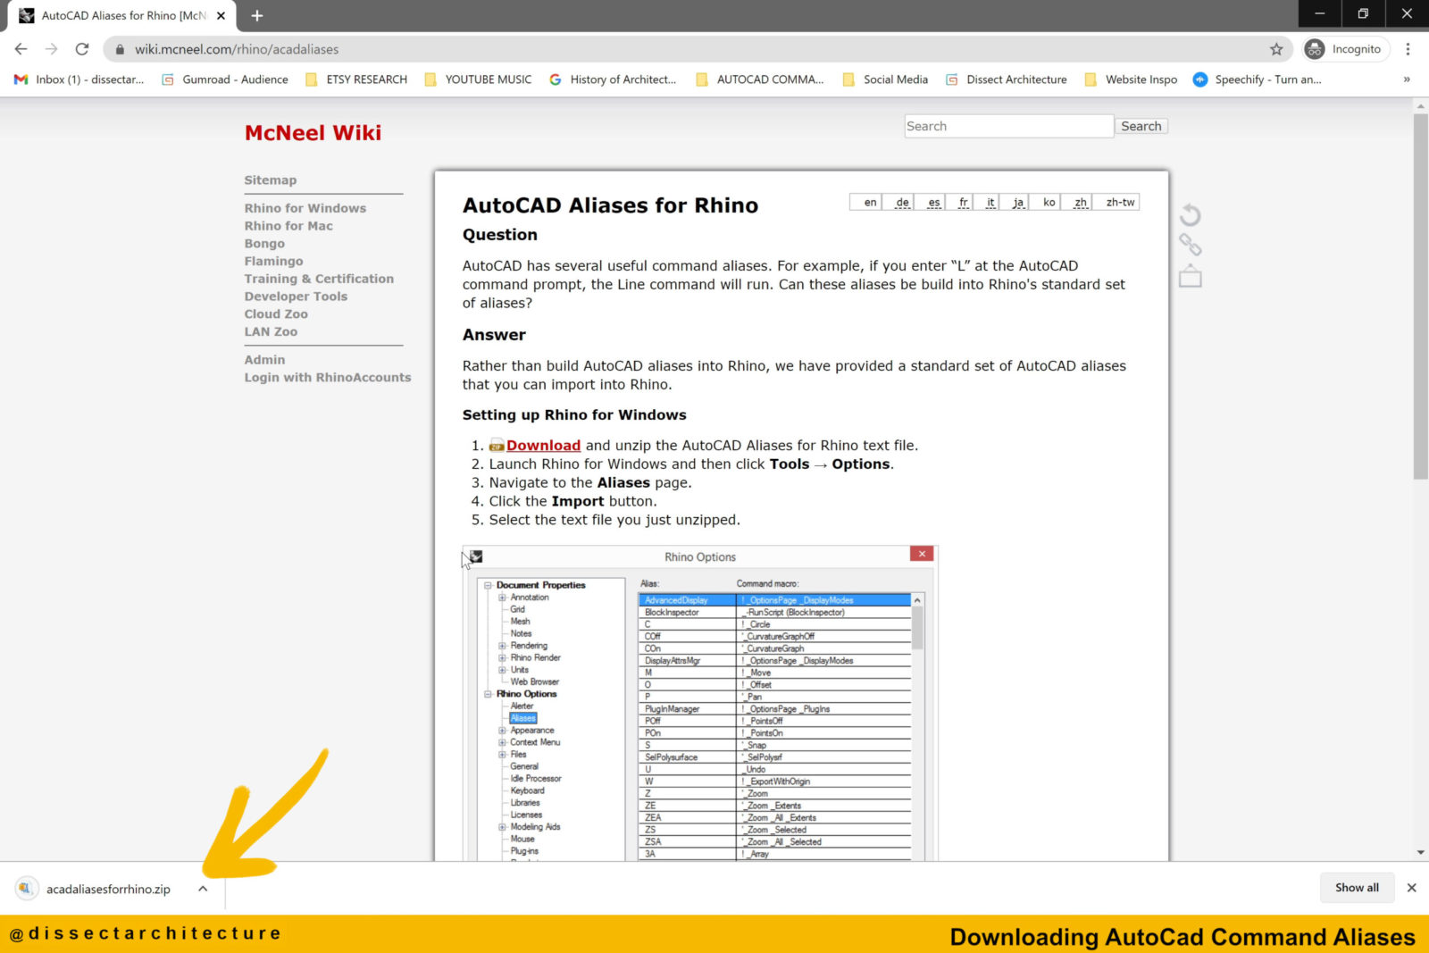Viewport: 1429px width, 953px height.
Task: Click the back to top icon
Action: tap(1190, 276)
